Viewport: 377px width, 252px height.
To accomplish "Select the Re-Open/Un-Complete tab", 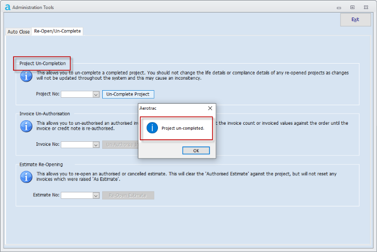I will tap(57, 31).
